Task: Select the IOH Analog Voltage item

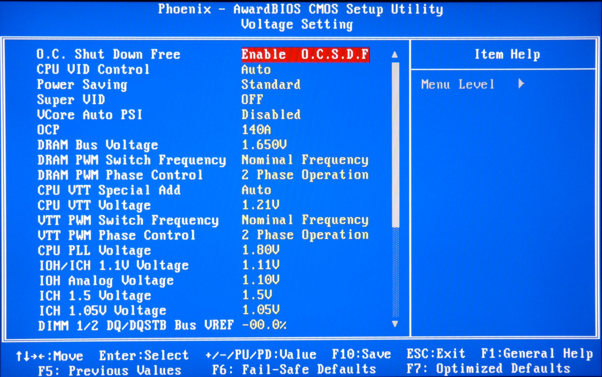Action: pos(106,280)
